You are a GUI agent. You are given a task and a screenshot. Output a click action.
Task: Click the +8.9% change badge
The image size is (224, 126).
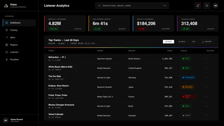pyautogui.click(x=186, y=29)
